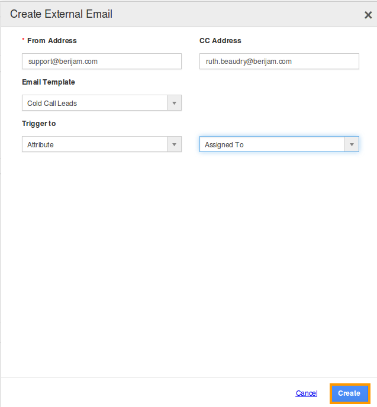Click the CC Address label

(x=220, y=41)
